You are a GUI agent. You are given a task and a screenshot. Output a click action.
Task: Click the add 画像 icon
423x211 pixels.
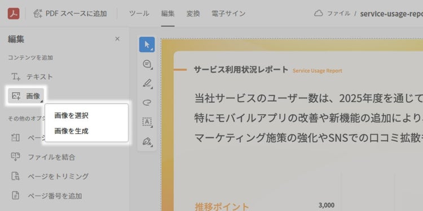(16, 96)
